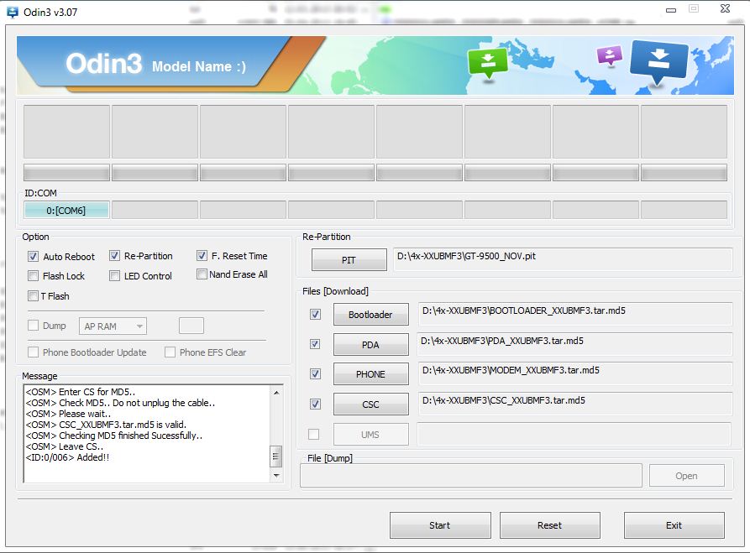This screenshot has height=553, width=750.
Task: Uncheck the PDA file checkbox
Action: (x=315, y=344)
